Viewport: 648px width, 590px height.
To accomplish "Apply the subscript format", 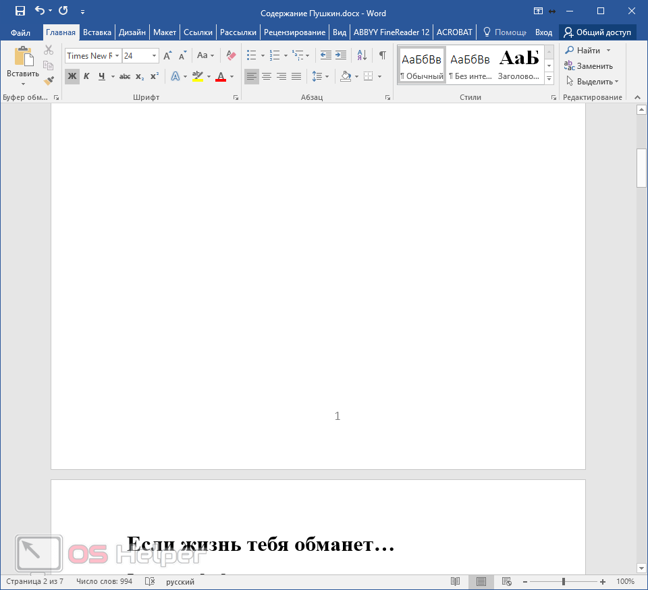I will coord(140,76).
